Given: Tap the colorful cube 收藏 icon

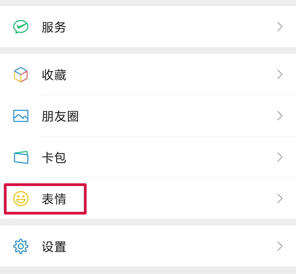Looking at the screenshot, I should (21, 75).
